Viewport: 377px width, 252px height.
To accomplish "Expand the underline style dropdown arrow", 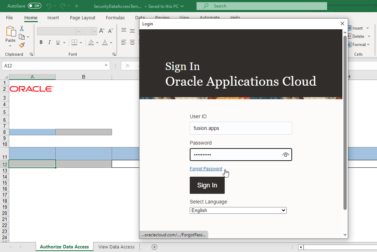I will [65, 42].
